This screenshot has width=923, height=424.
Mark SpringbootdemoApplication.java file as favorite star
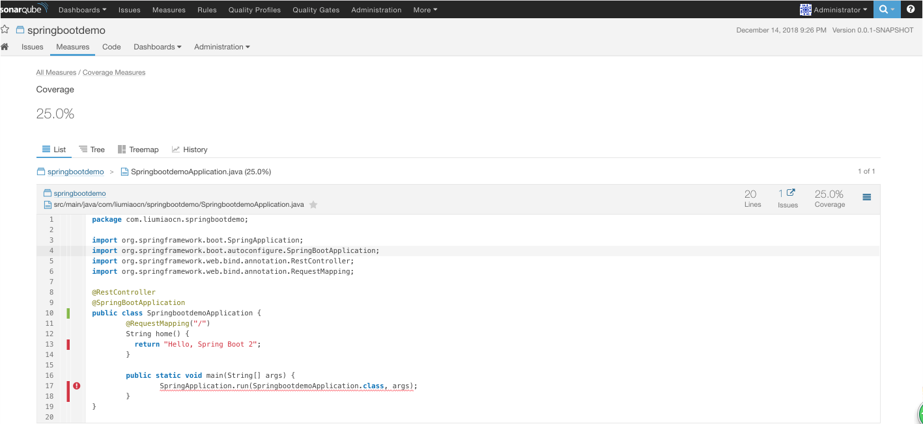[x=313, y=204]
